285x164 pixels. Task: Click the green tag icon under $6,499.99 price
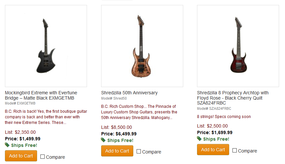(103, 140)
